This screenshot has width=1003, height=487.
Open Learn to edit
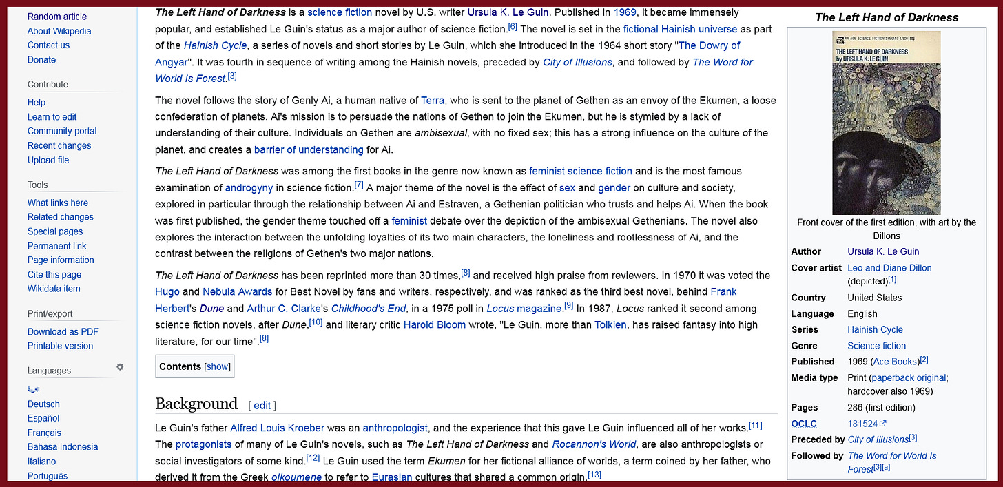click(52, 117)
